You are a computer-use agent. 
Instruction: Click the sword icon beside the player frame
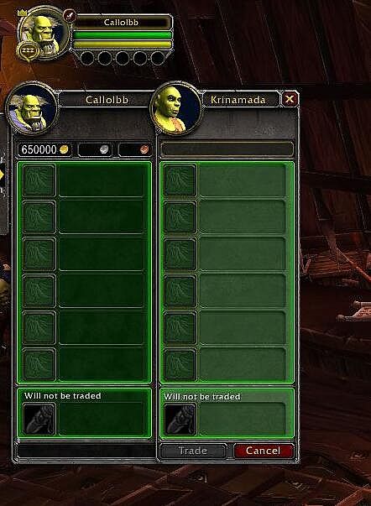click(69, 15)
